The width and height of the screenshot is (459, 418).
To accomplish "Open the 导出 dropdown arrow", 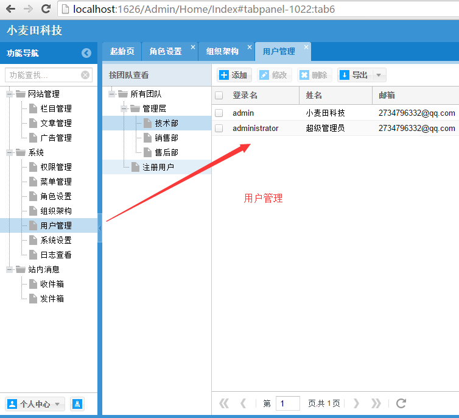I will coord(379,76).
